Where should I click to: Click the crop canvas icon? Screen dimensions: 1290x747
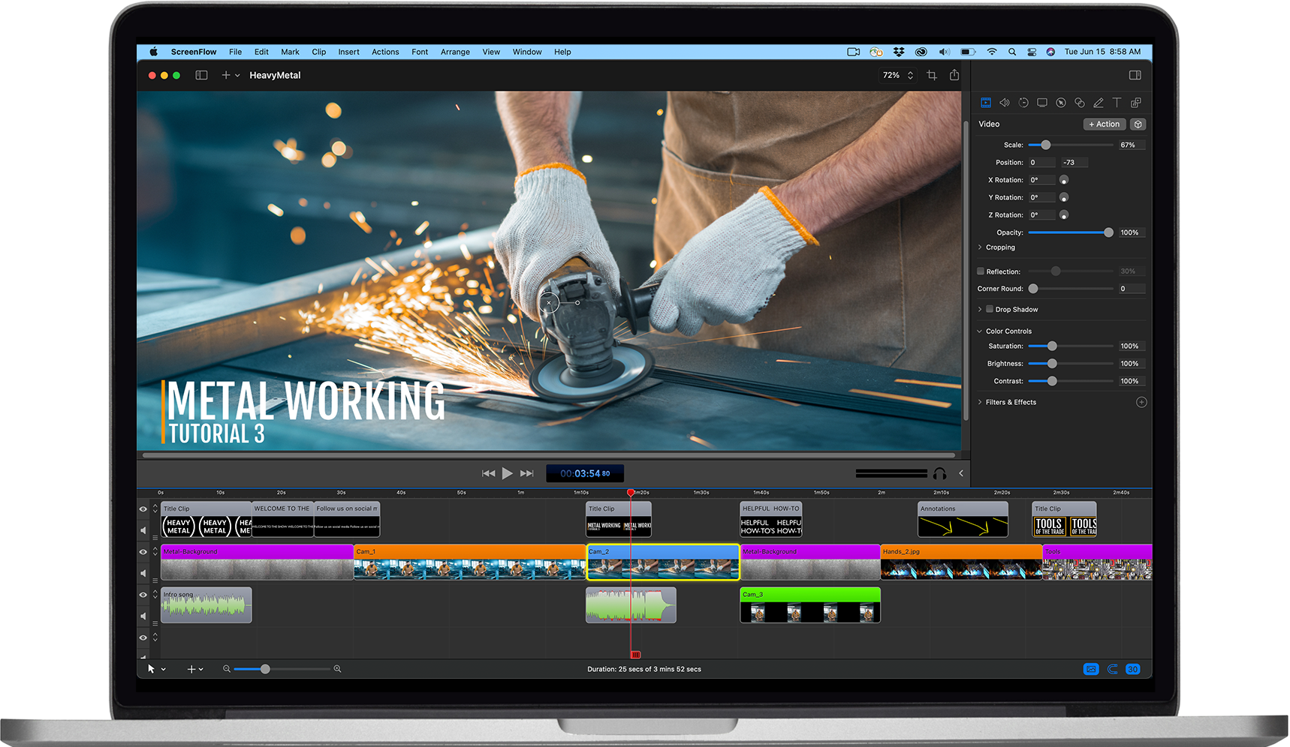(x=932, y=75)
